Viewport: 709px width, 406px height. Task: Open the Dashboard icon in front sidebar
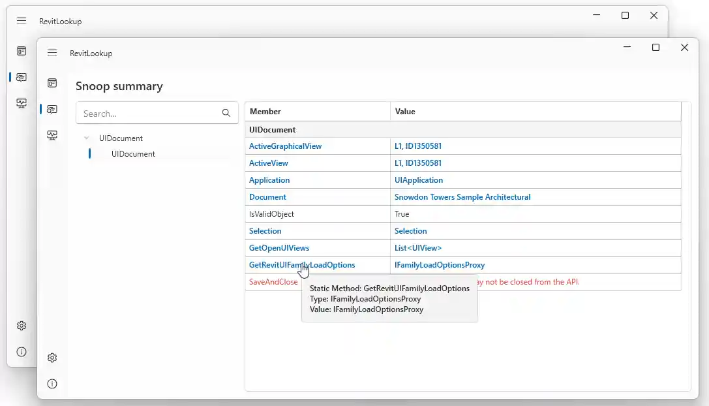pyautogui.click(x=52, y=83)
